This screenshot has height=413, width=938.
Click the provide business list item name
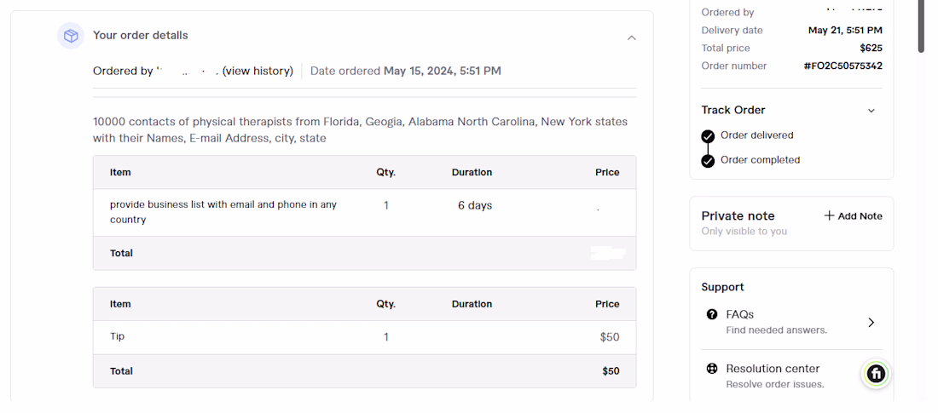(x=223, y=212)
